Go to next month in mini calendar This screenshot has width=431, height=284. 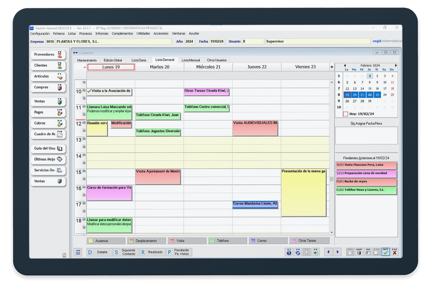[396, 65]
